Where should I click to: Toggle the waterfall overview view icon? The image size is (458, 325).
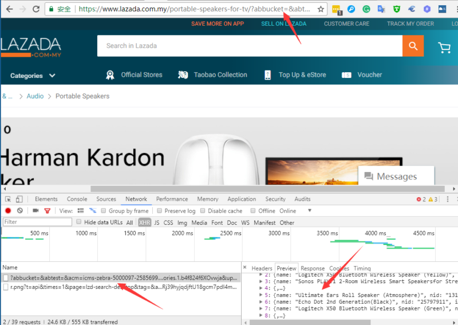[x=93, y=210]
